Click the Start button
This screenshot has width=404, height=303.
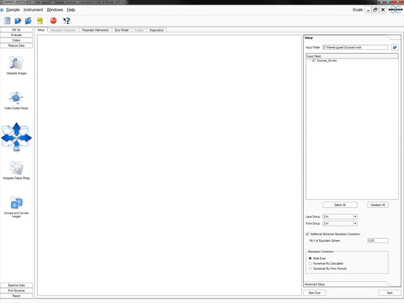tap(390, 293)
